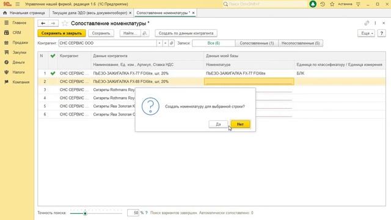Copy the link icon of the form

pos(367,23)
